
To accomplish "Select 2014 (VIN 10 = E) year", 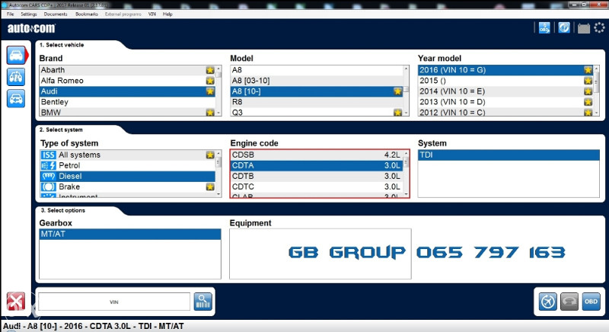I will click(x=505, y=91).
